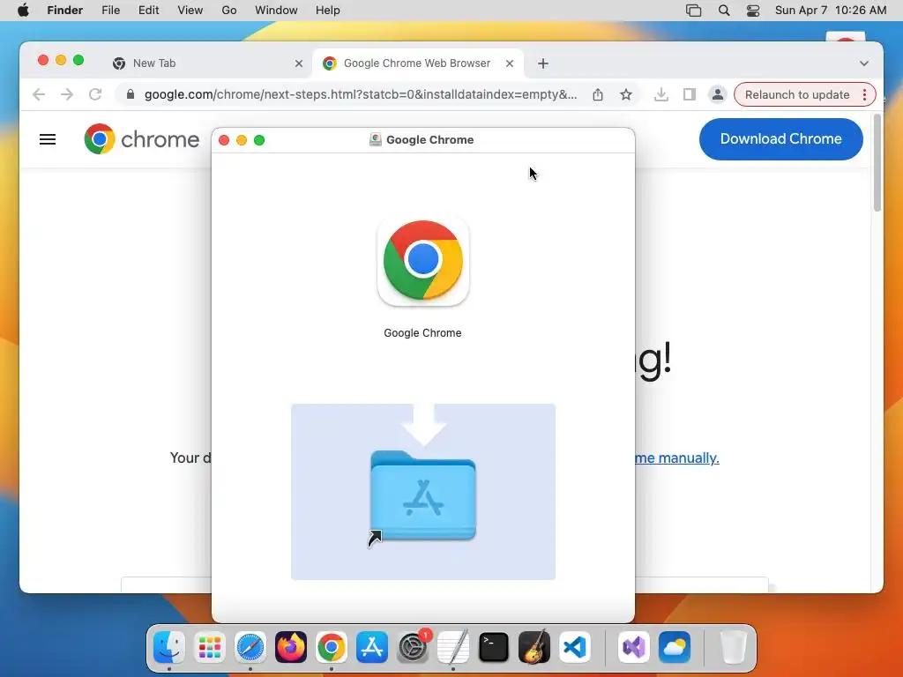Click the Stage Manager icon in menu bar

tap(693, 11)
